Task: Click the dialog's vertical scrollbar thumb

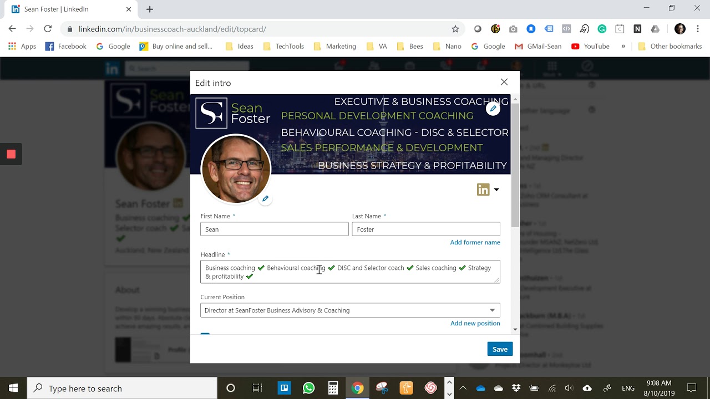Action: pos(515,165)
